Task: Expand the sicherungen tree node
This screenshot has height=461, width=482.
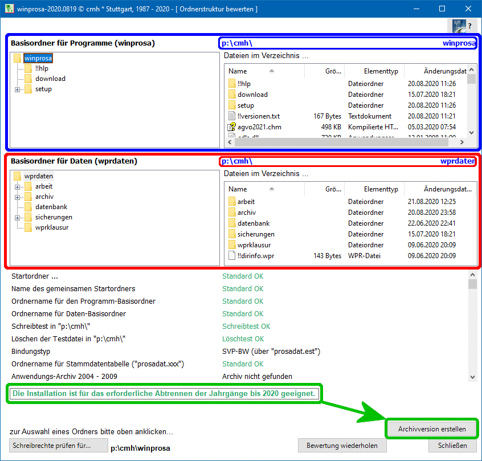Action: point(17,218)
